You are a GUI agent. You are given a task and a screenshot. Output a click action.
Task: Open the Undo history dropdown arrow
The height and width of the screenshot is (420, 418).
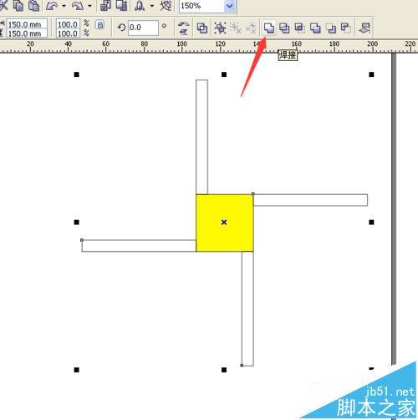(x=64, y=6)
